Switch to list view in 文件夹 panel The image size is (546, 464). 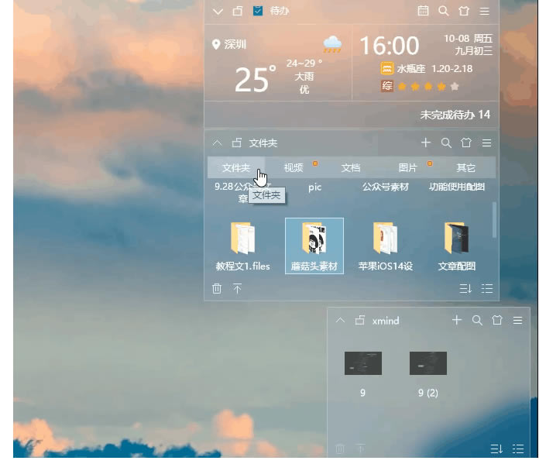(x=487, y=288)
